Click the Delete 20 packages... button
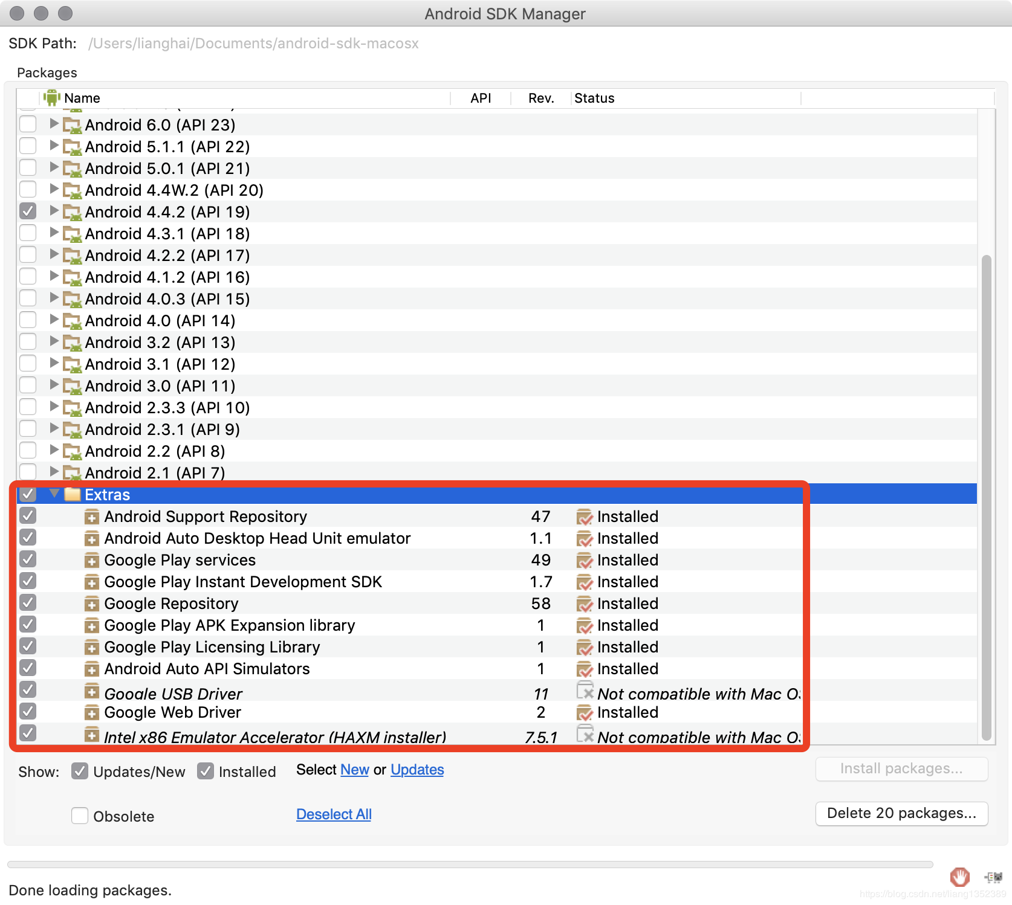 click(901, 813)
